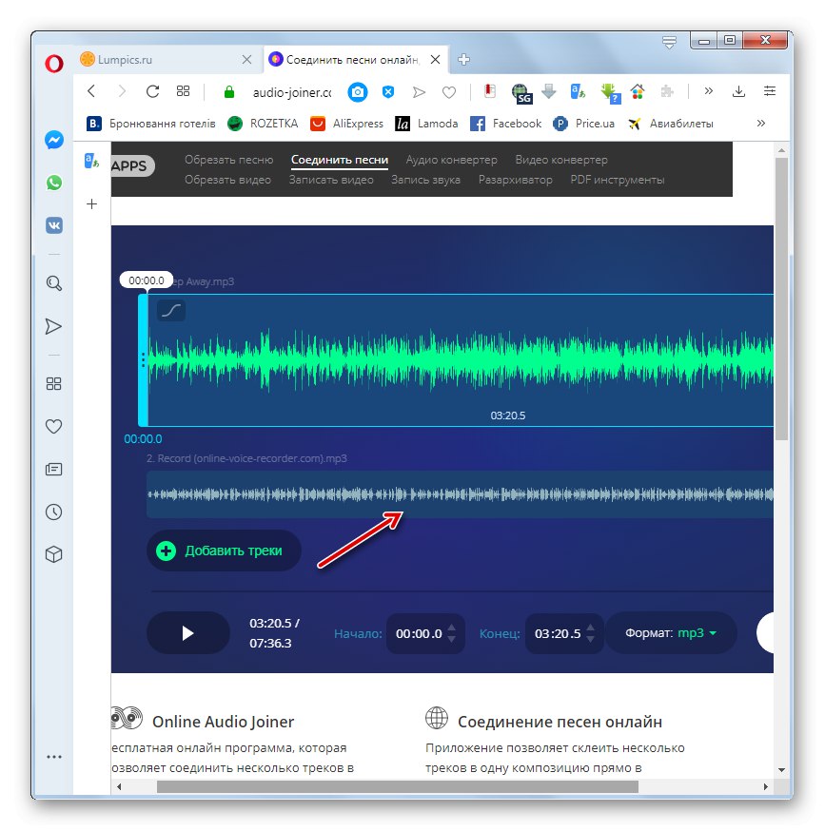This screenshot has width=825, height=831.
Task: Show more extensions with the double arrow
Action: (708, 91)
